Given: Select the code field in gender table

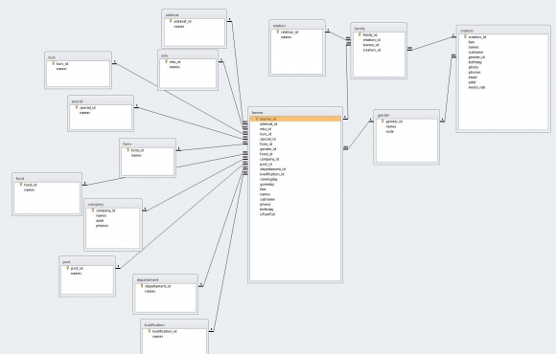Looking at the screenshot, I should 390,131.
